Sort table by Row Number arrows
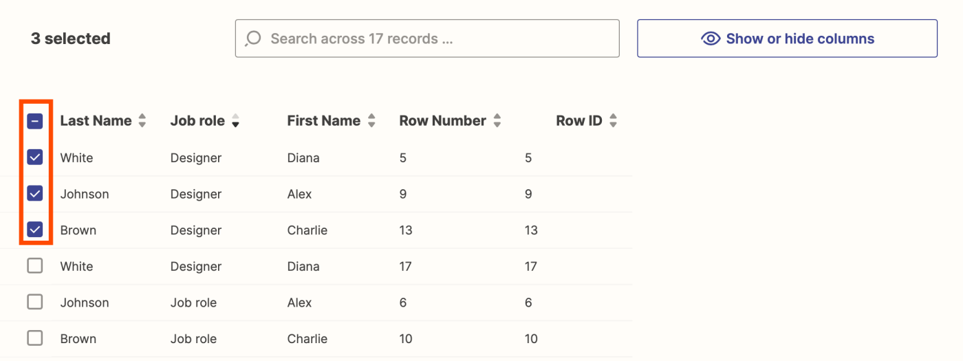Image resolution: width=963 pixels, height=361 pixels. click(497, 121)
